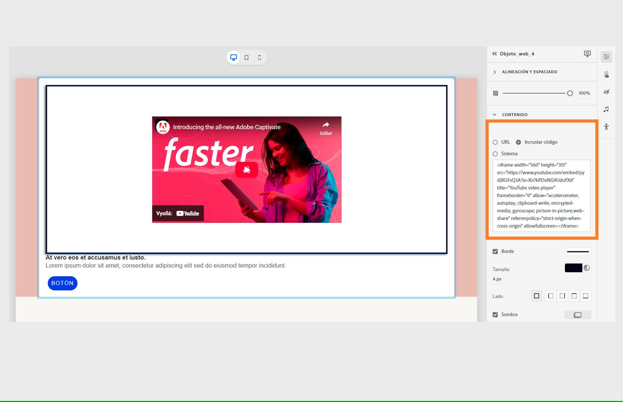Click the video title Introducing the all-new Adobe Captivate
The image size is (623, 402).
pyautogui.click(x=227, y=127)
